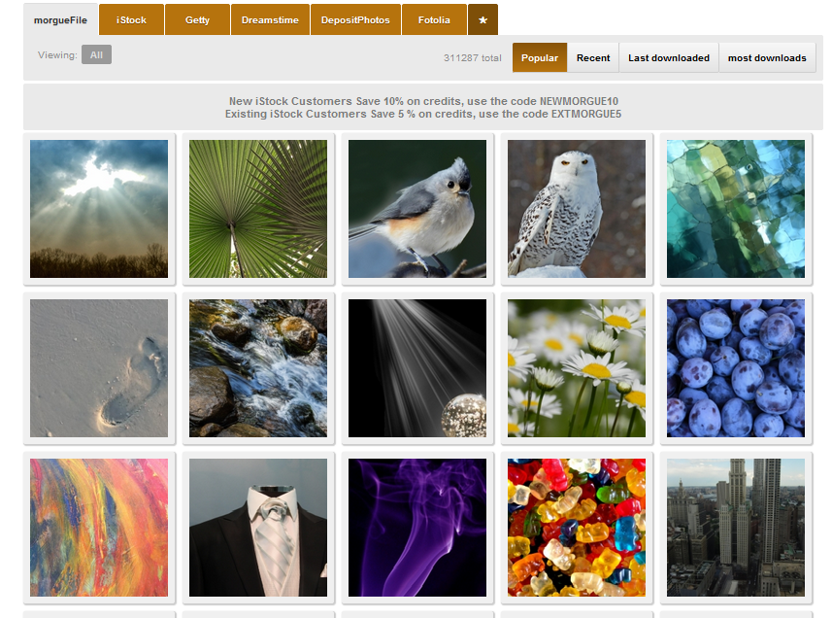Open the star favorites tab
Viewport: 832px width, 618px height.
[483, 19]
